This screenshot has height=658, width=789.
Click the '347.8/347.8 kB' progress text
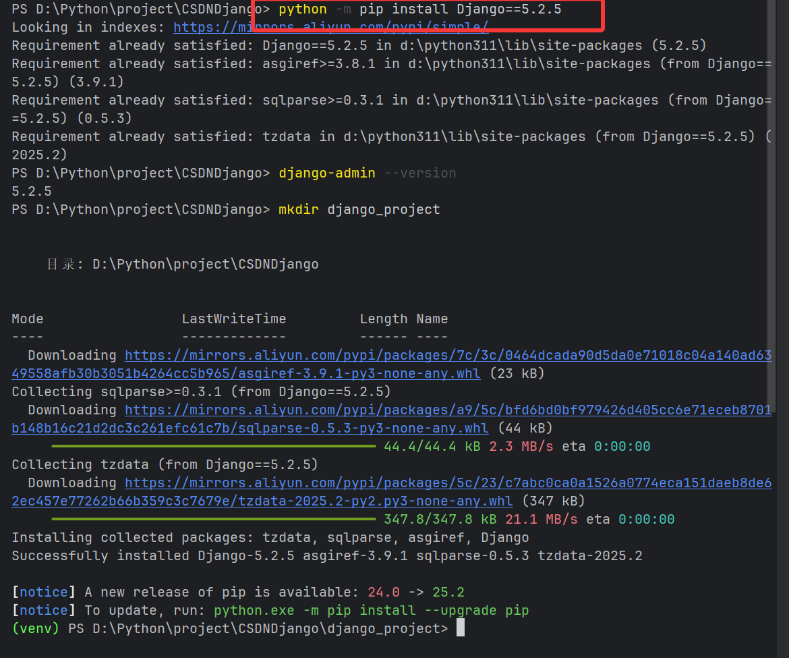click(440, 519)
